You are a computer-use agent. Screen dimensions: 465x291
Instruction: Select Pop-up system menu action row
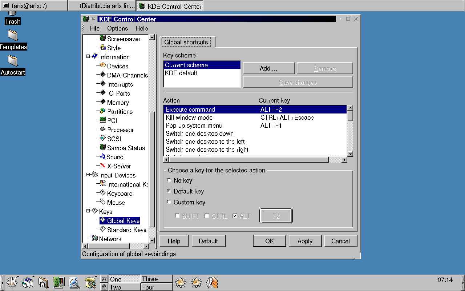(255, 125)
